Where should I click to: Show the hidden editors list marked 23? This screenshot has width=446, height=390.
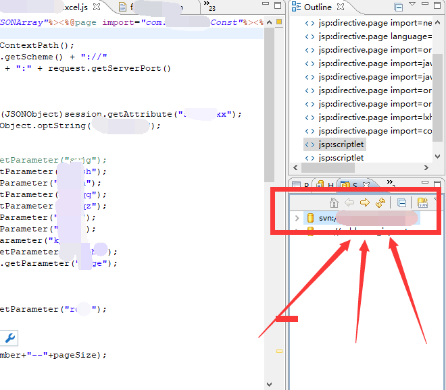coord(210,5)
